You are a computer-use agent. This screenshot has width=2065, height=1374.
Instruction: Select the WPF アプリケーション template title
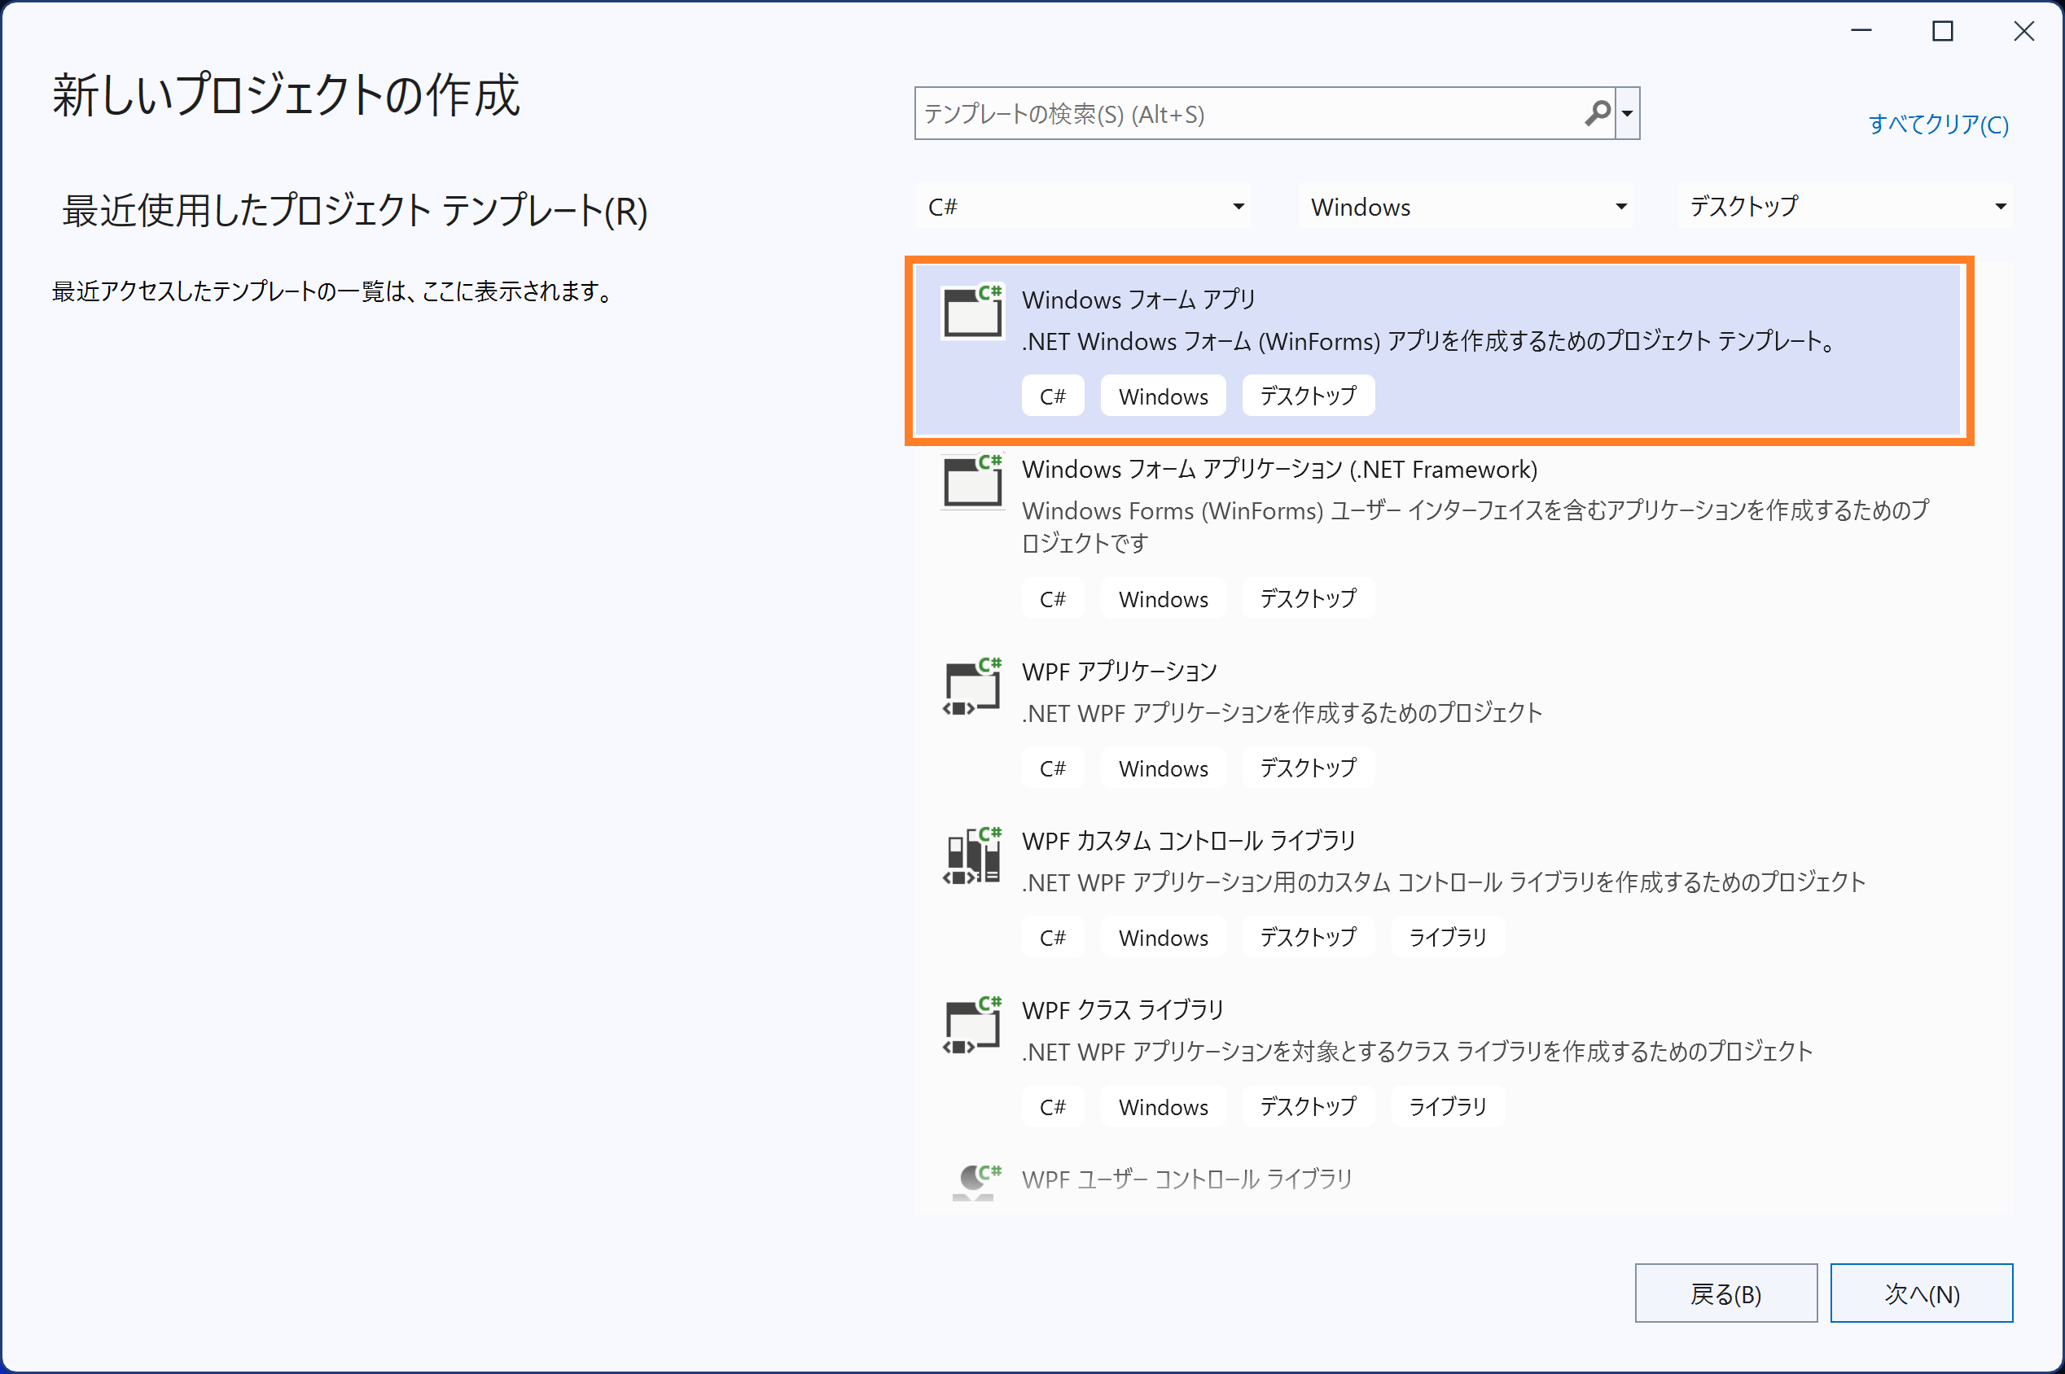click(x=1120, y=672)
